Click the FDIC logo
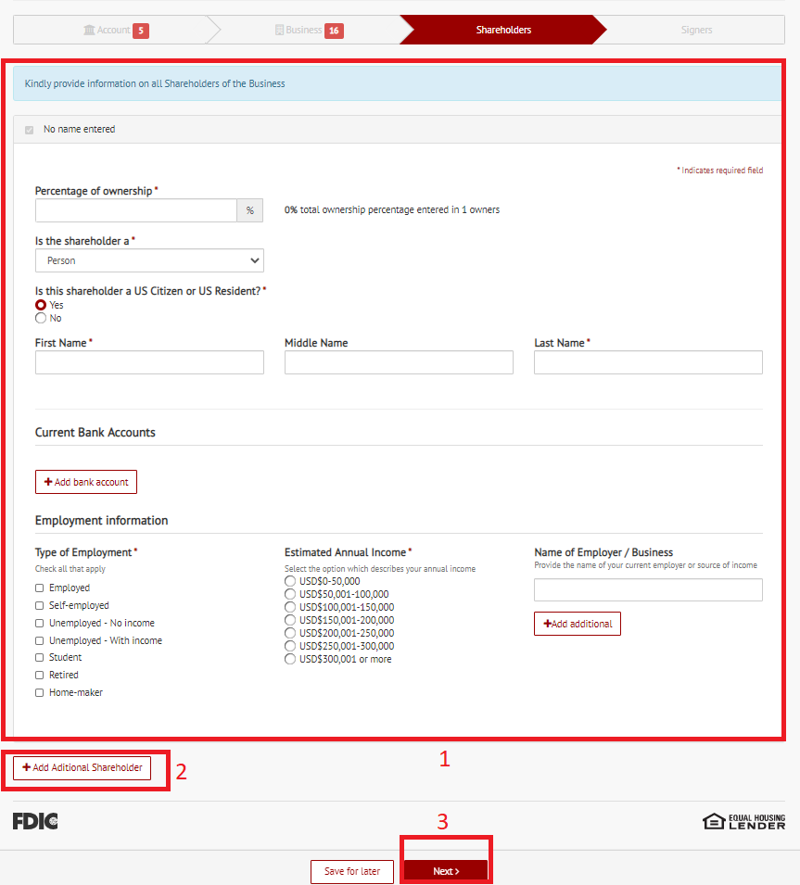The width and height of the screenshot is (800, 885). pyautogui.click(x=35, y=820)
